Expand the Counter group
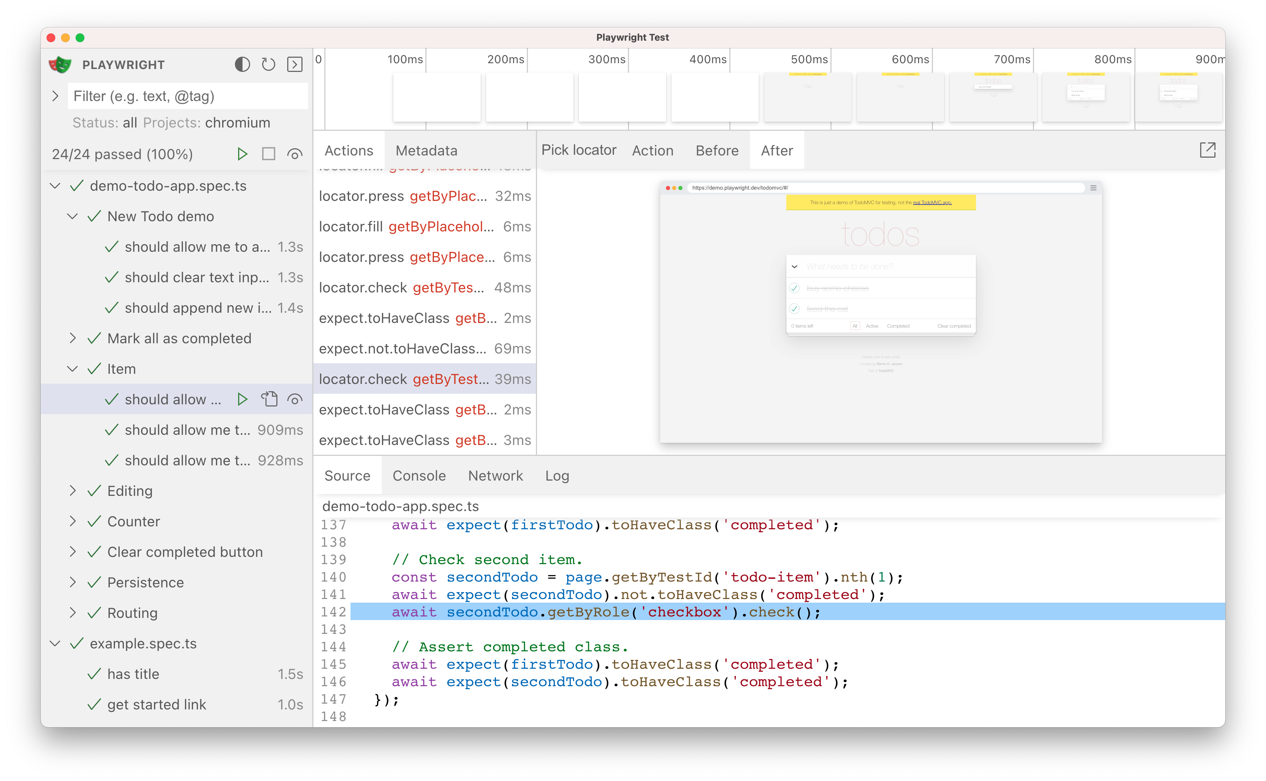This screenshot has width=1266, height=781. 73,521
